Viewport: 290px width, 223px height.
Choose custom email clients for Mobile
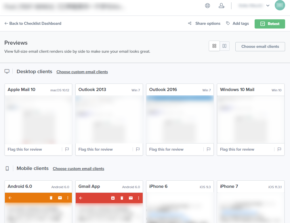pos(79,169)
